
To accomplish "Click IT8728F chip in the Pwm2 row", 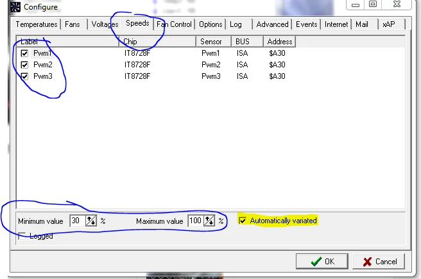I will tap(137, 65).
